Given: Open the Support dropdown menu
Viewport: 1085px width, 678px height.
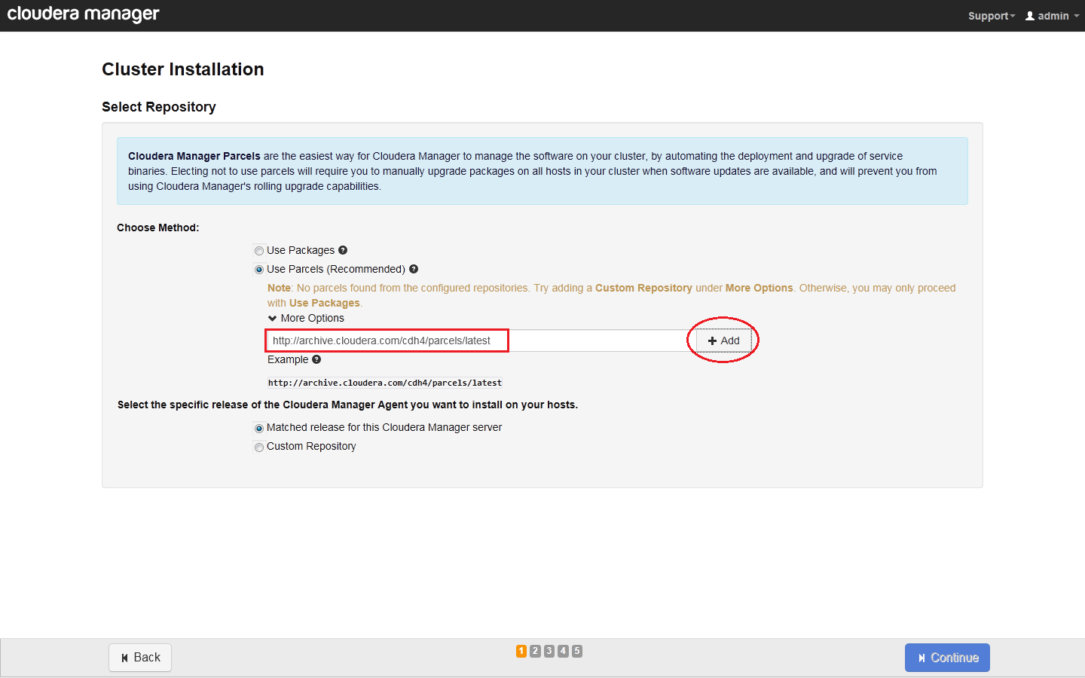Looking at the screenshot, I should click(992, 16).
